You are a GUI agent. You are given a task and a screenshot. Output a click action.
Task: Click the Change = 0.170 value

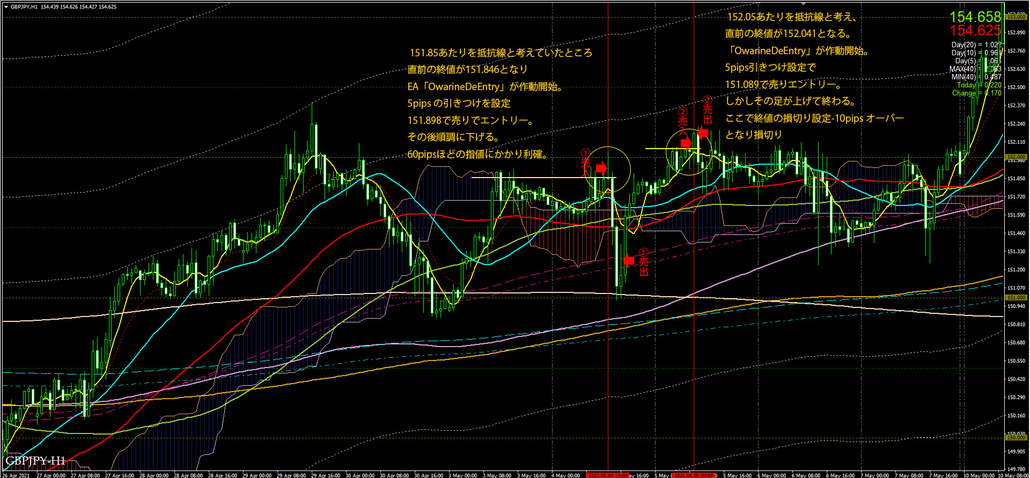tap(977, 93)
